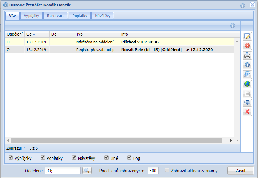Click the magnifier beside Oddělení field

pos(87,171)
